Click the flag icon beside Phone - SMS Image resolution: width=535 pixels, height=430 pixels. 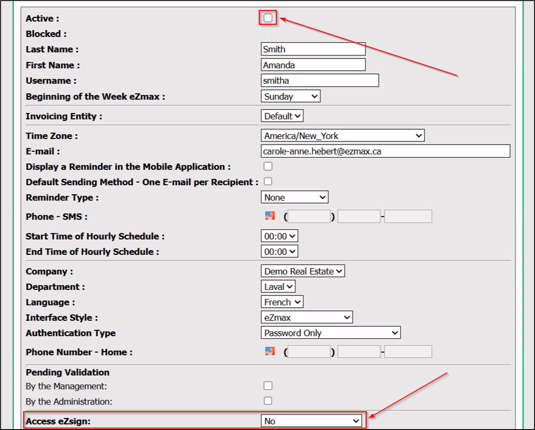point(270,216)
